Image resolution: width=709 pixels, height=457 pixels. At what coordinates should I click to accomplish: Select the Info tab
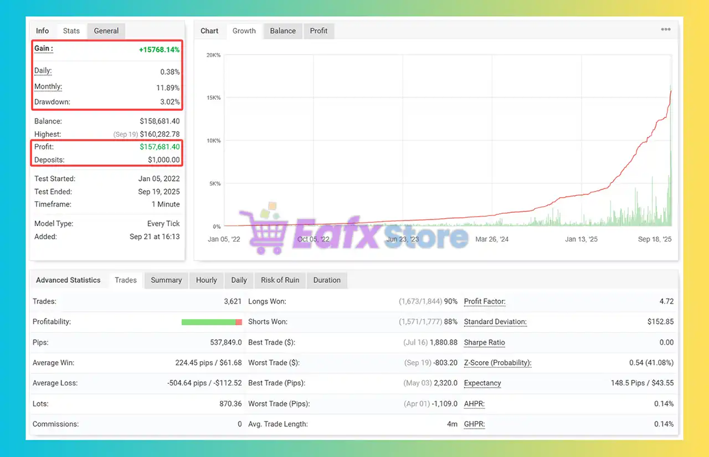pos(43,31)
